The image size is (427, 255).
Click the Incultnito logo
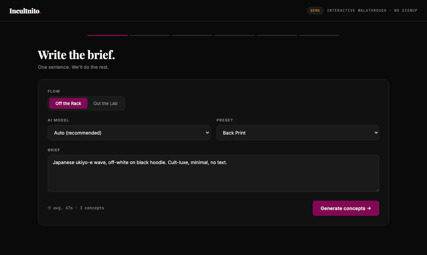click(25, 11)
